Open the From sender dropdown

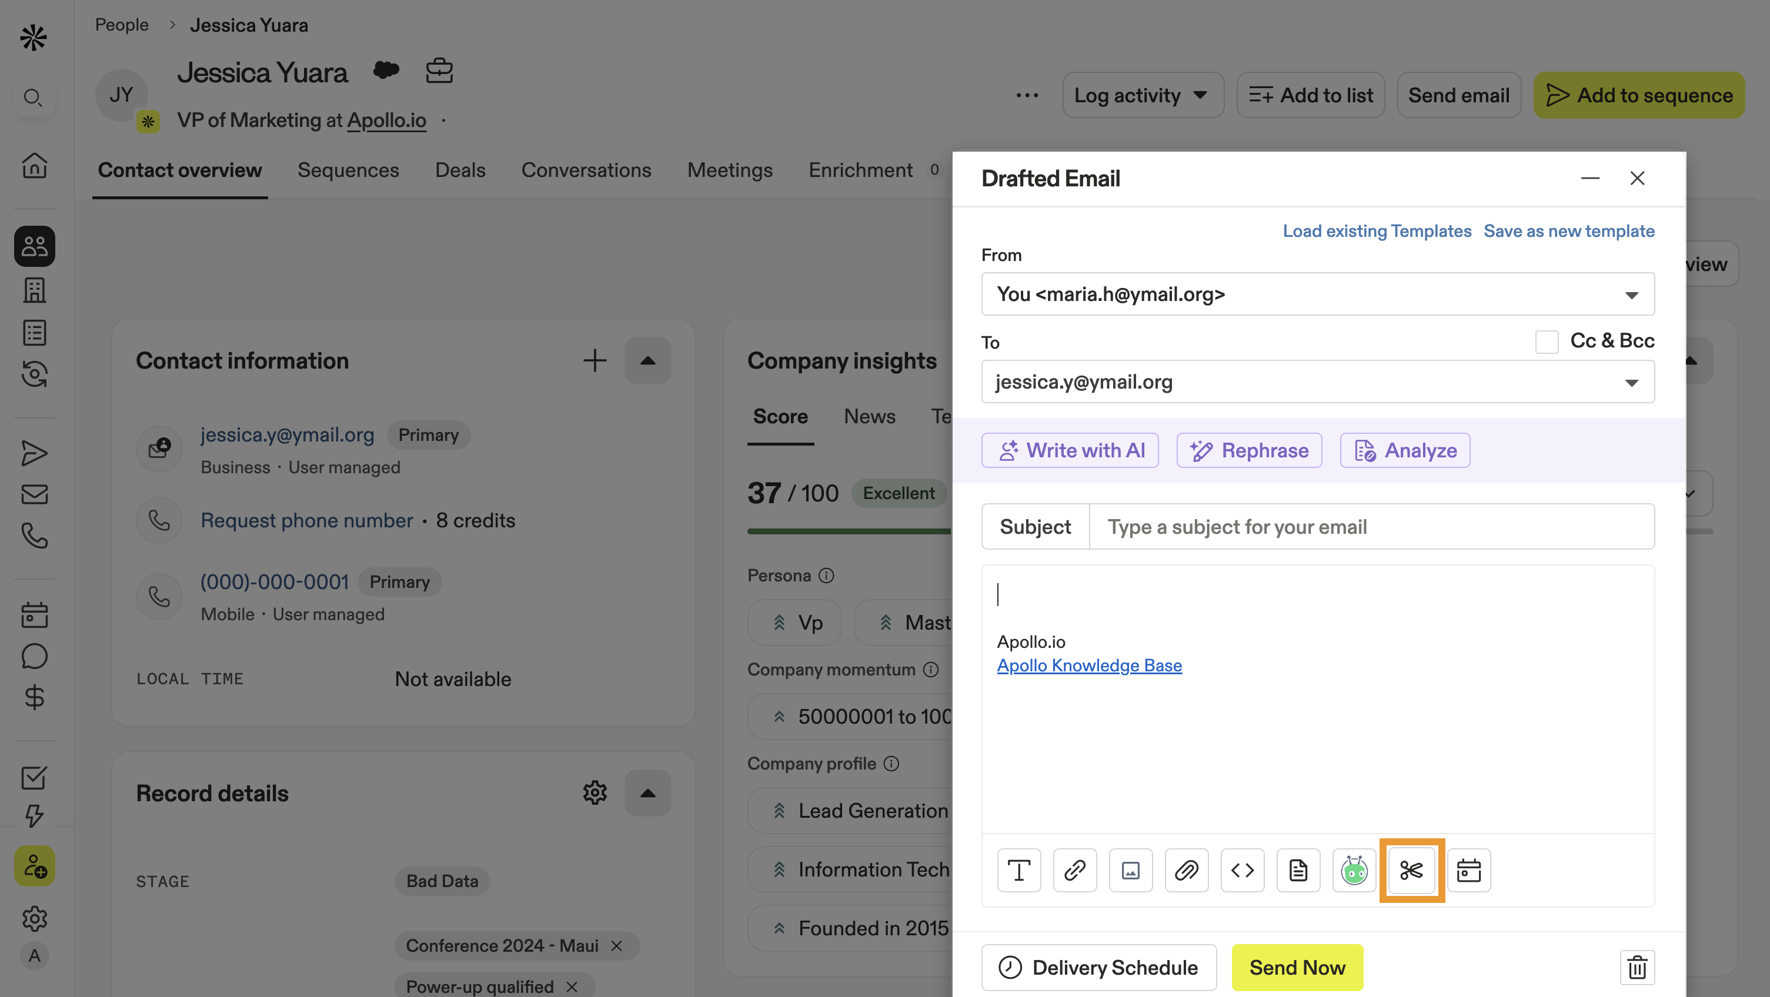[1631, 295]
